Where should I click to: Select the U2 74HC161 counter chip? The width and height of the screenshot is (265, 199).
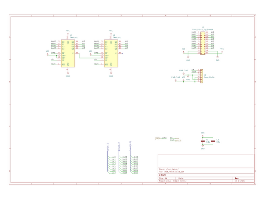point(111,53)
